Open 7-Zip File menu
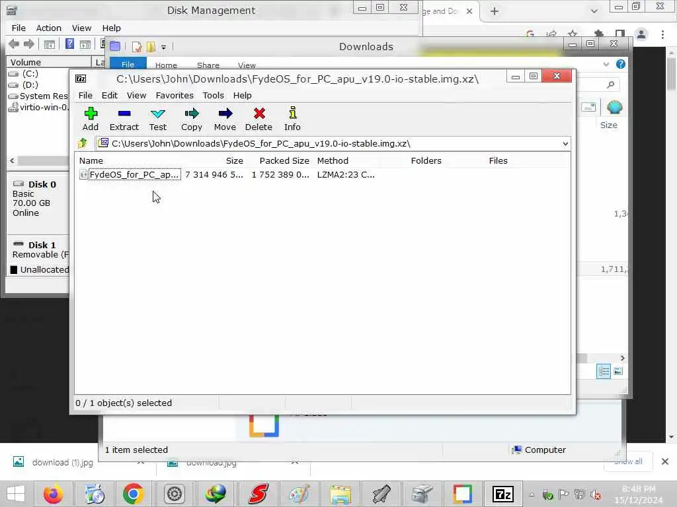Viewport: 677px width, 507px height. 85,95
